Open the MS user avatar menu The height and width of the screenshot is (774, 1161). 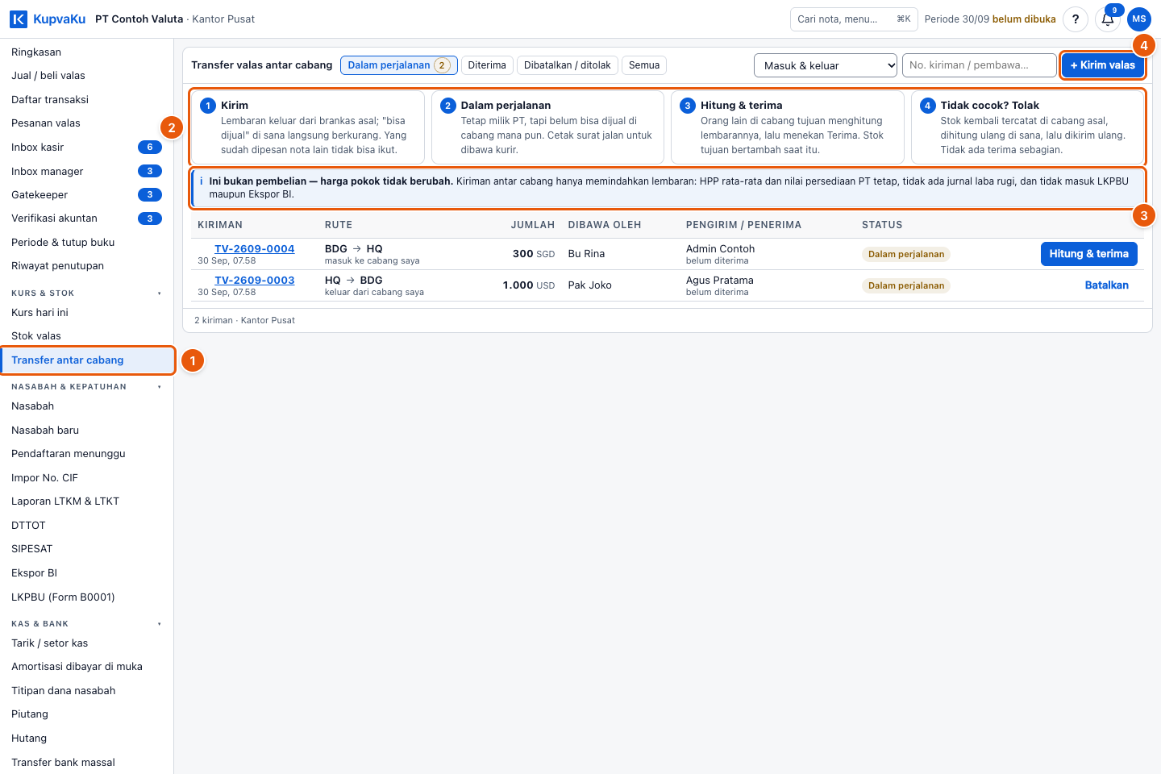click(1139, 19)
